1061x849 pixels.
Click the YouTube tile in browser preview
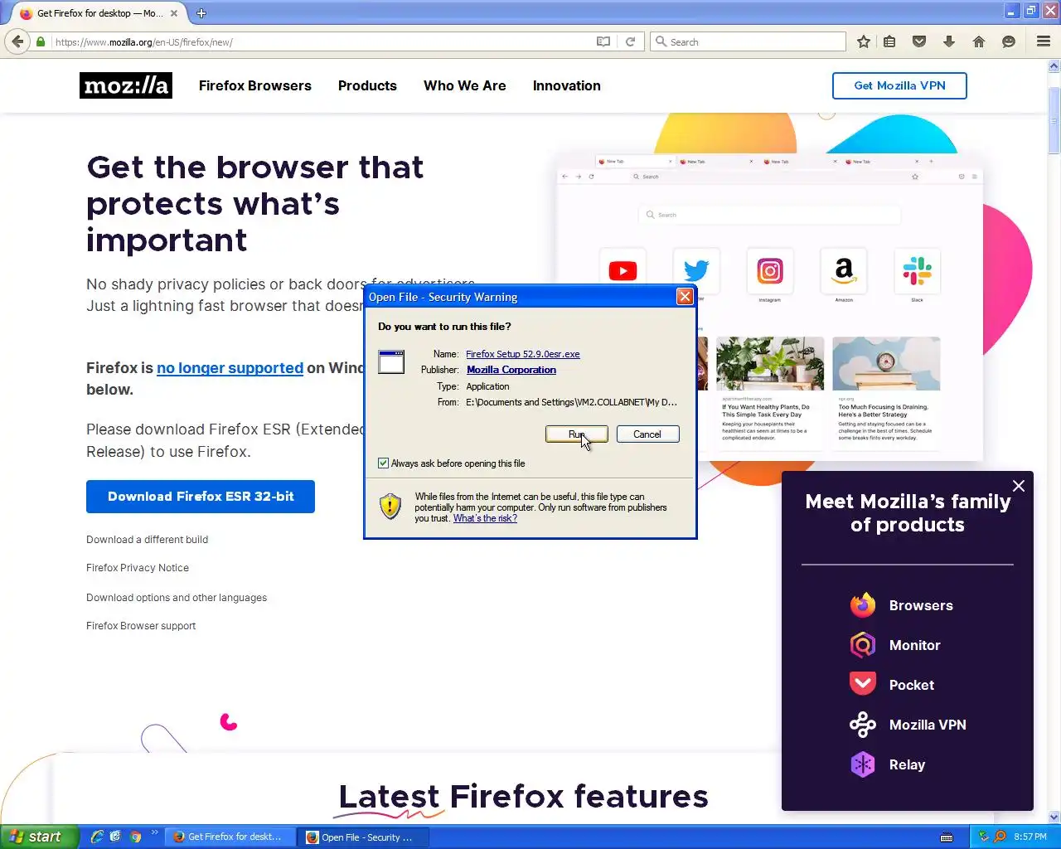pyautogui.click(x=623, y=270)
